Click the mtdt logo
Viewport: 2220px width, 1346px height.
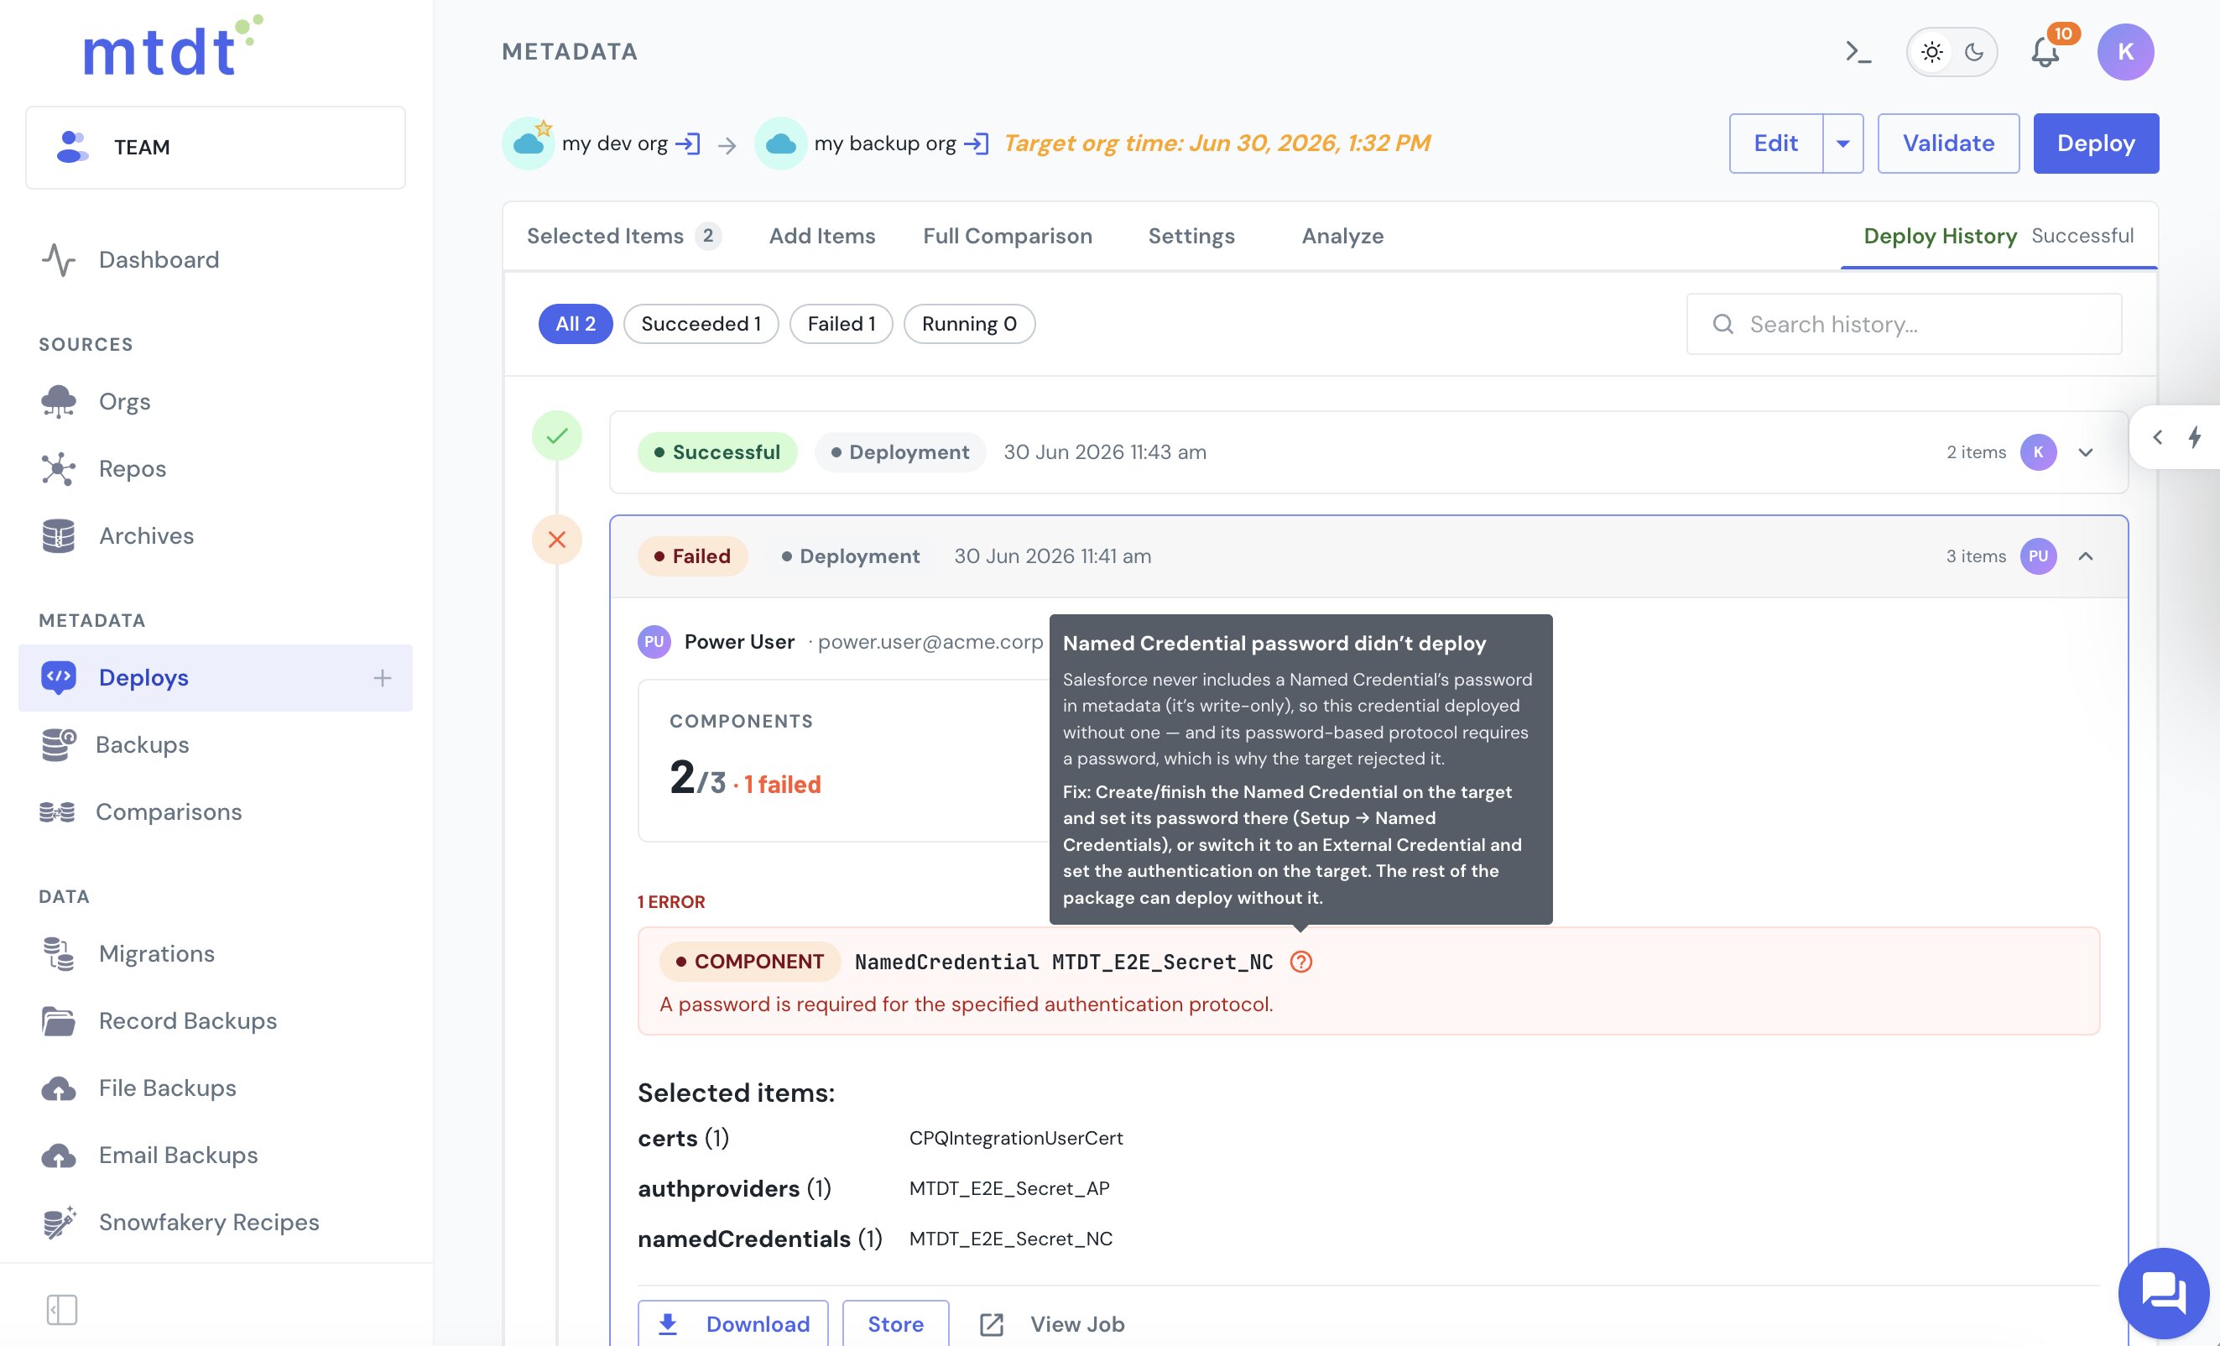172,47
